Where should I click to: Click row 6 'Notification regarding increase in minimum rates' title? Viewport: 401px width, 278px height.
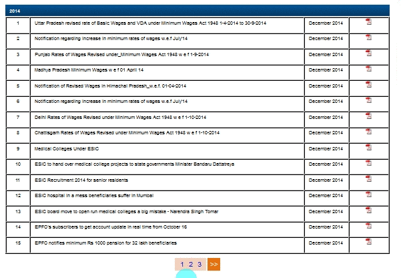point(111,101)
